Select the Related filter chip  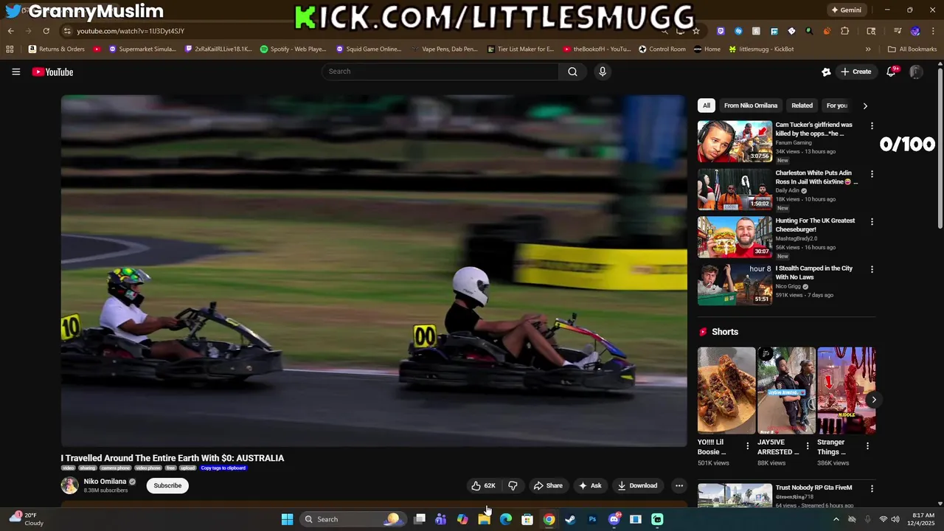pyautogui.click(x=802, y=105)
